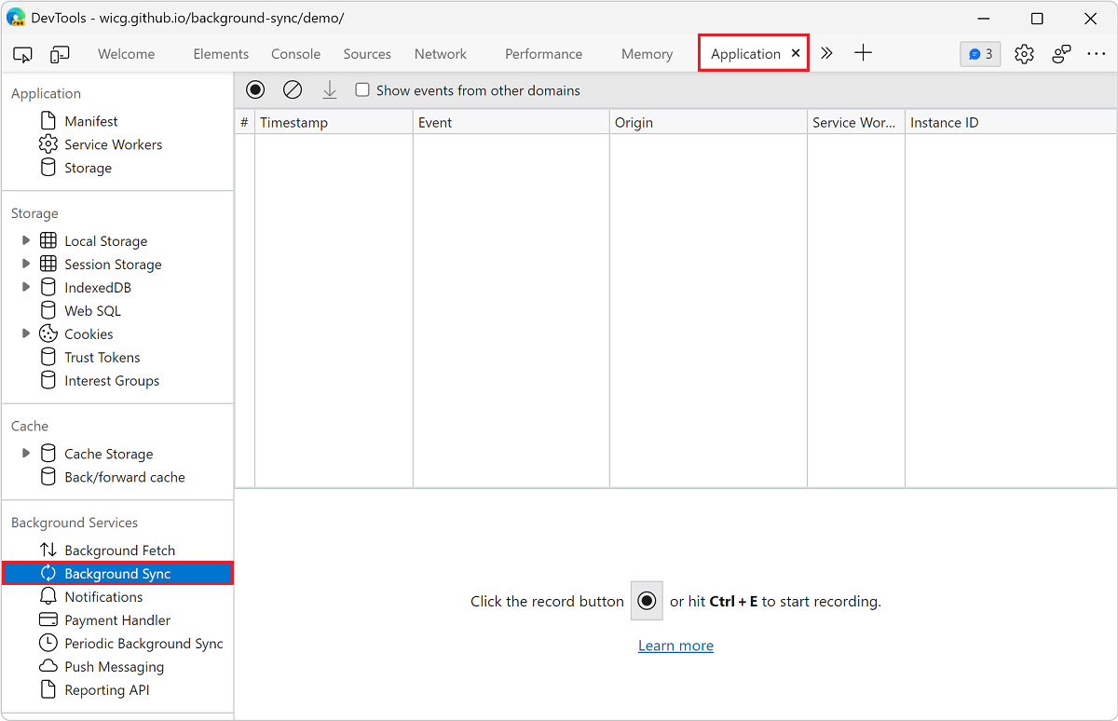Open the Console panel
Image resolution: width=1118 pixels, height=721 pixels.
295,54
